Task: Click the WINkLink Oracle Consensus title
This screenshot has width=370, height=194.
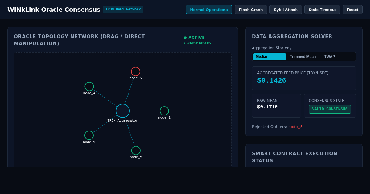Action: (54, 10)
